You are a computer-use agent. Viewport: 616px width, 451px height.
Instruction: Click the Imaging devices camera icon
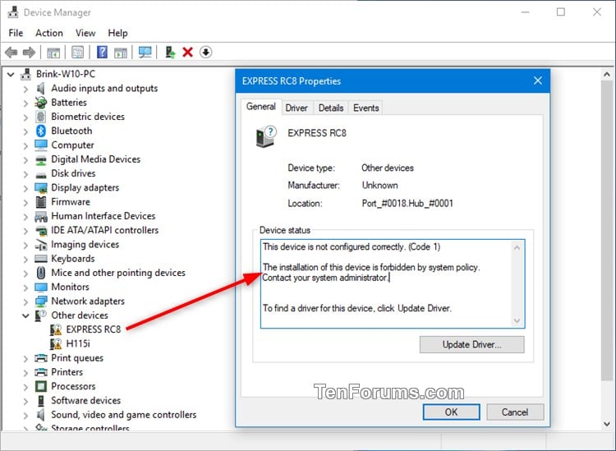pos(41,244)
